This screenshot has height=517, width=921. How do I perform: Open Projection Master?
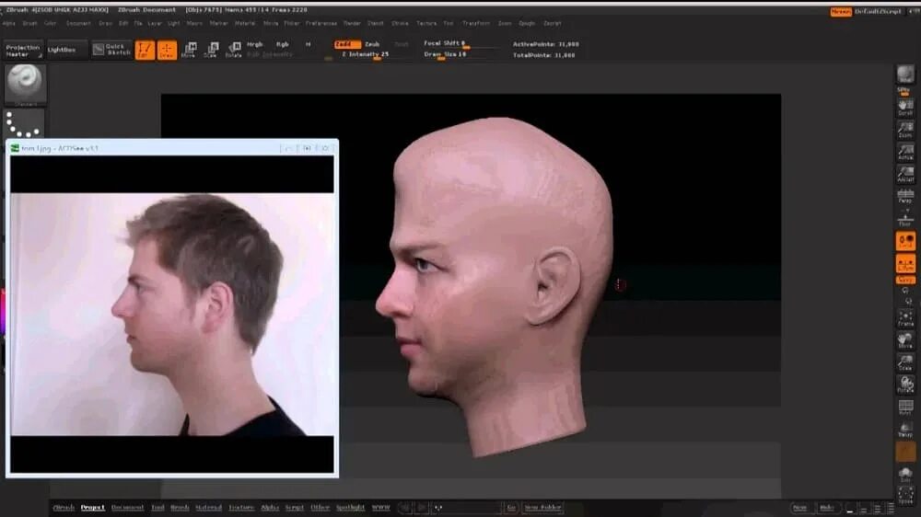(x=23, y=50)
